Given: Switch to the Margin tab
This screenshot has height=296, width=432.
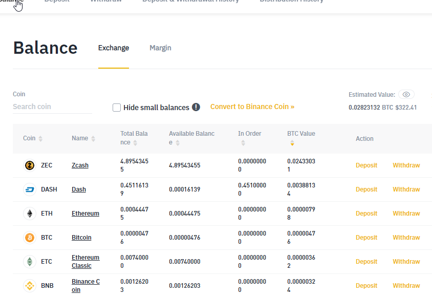Looking at the screenshot, I should tap(160, 48).
